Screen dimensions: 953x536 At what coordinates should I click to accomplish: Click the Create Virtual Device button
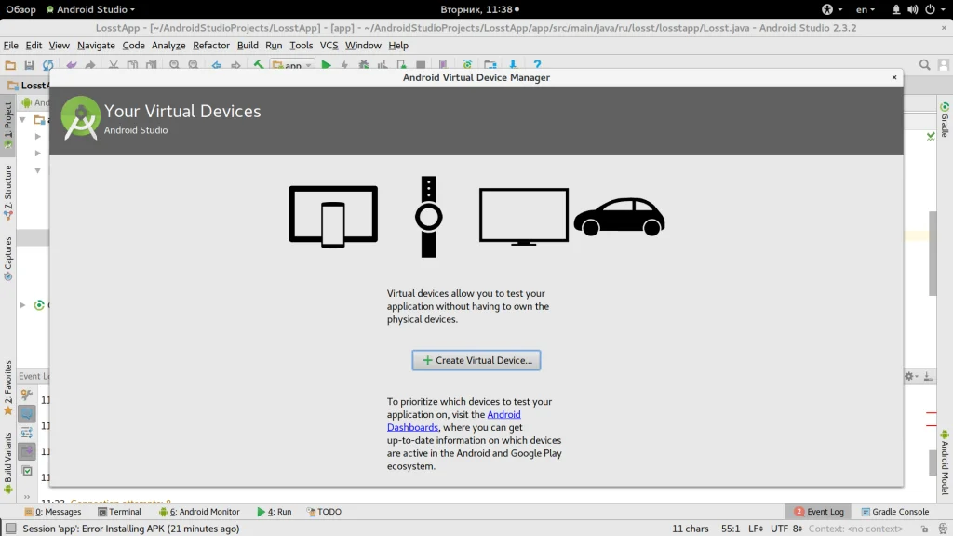(476, 360)
